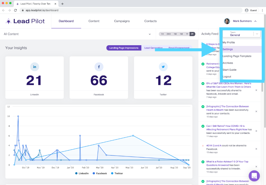Select the 1W time range
Viewport: 266px width, 185px height.
point(175,34)
